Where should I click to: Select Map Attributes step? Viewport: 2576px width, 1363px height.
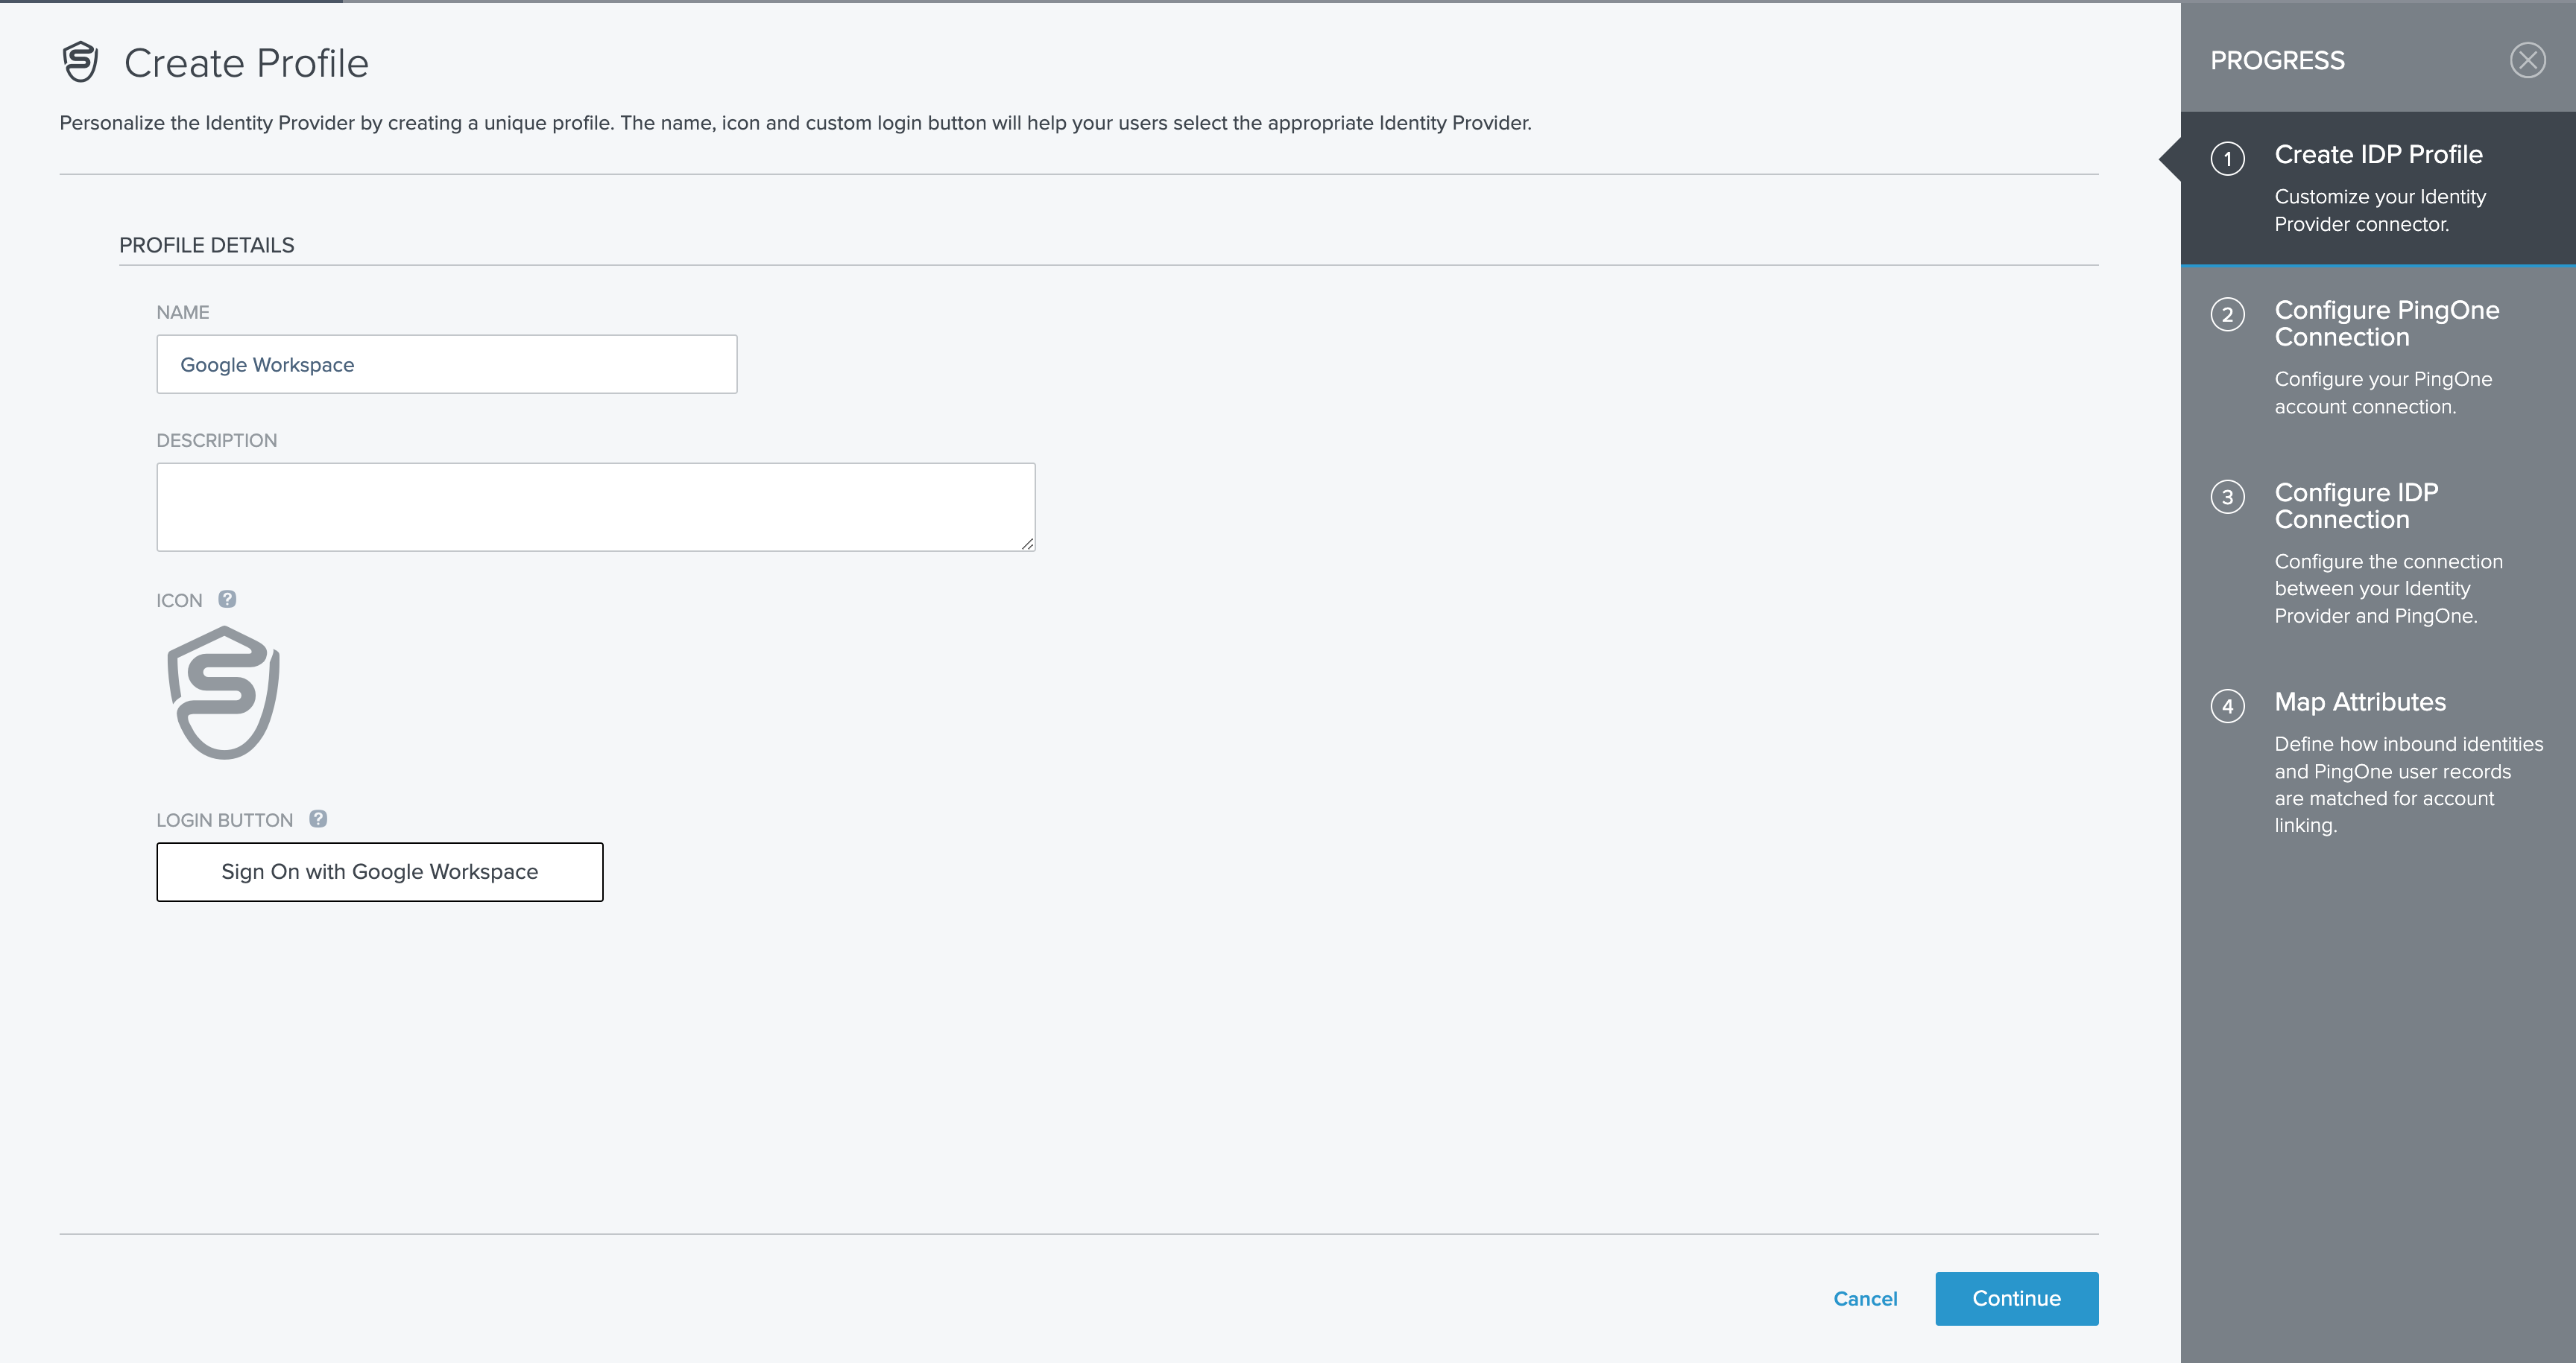pyautogui.click(x=2360, y=702)
